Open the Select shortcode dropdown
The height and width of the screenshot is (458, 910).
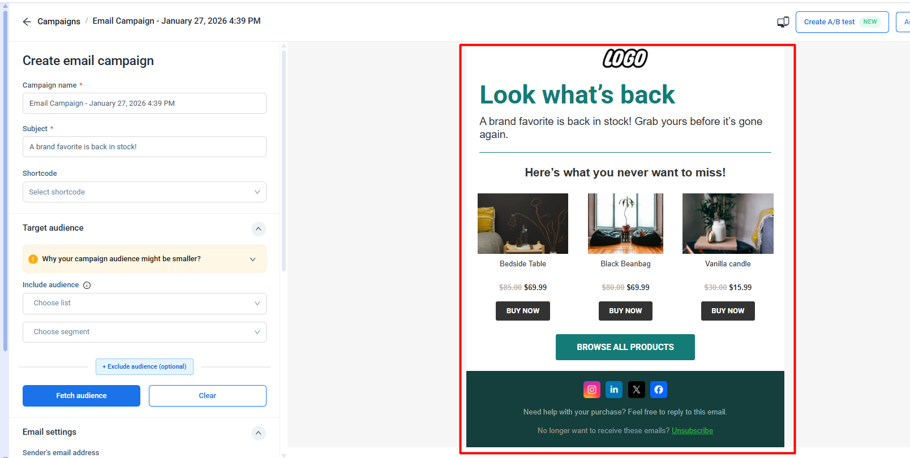pyautogui.click(x=144, y=192)
